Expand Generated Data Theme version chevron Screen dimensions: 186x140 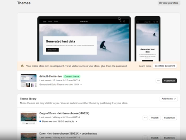pos(81,84)
